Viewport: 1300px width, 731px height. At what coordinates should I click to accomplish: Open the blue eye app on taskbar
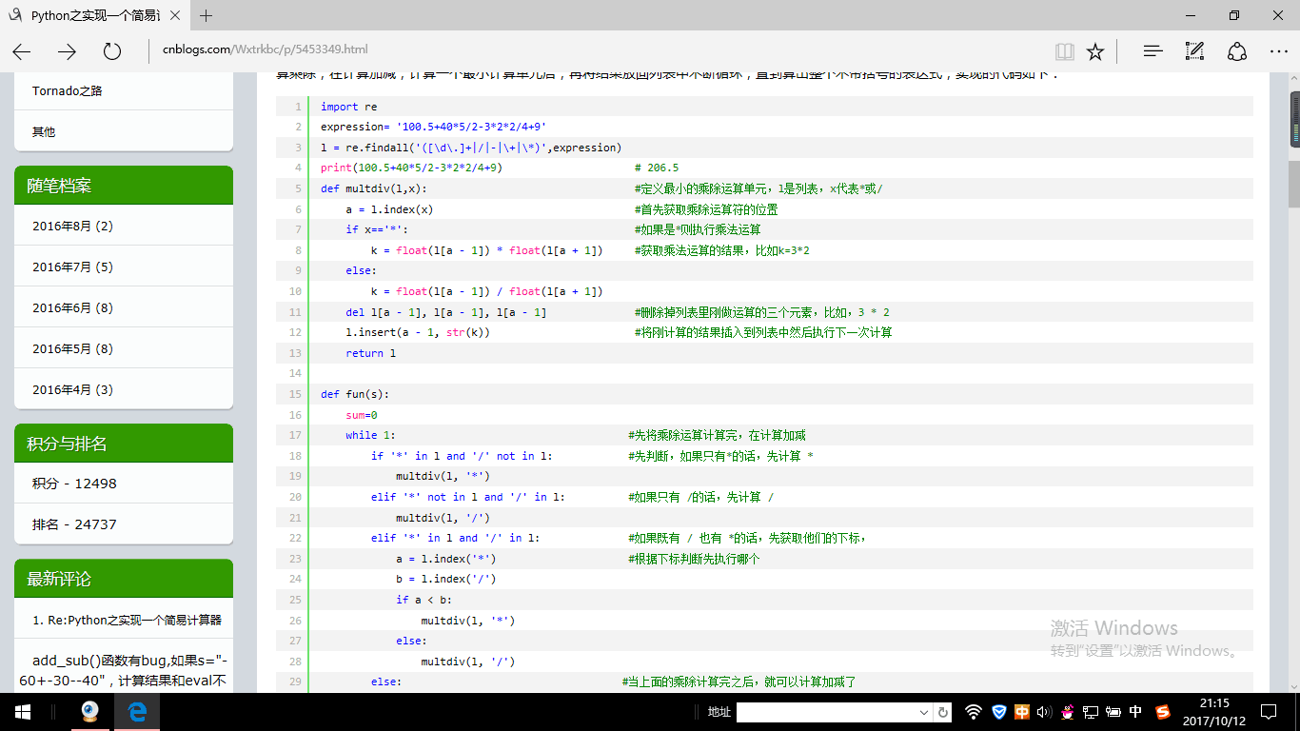90,712
